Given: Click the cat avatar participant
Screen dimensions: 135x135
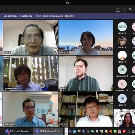Looking at the screenshot, I should (122, 41).
